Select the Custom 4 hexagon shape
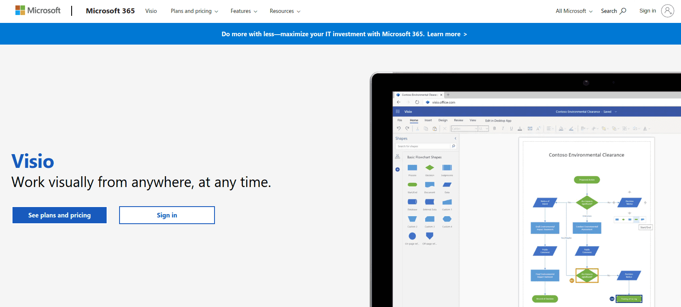The width and height of the screenshot is (681, 307). click(447, 219)
